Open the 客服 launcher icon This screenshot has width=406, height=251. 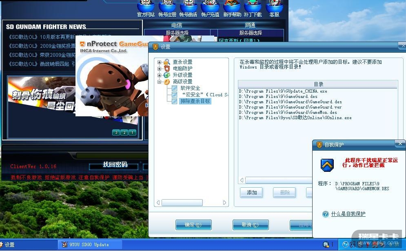(x=274, y=9)
